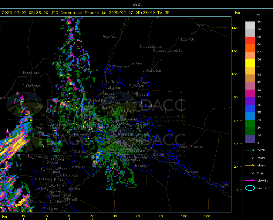Image resolution: width=273 pixels, height=220 pixels.
Task: Click the 120 tick on bottom axis
Action: 207,216
